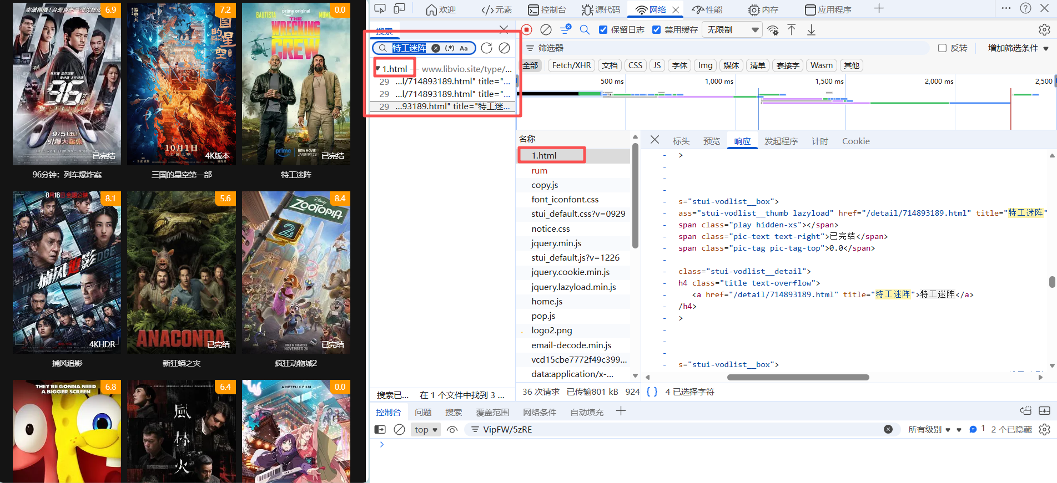Open the DevTools more options ellipsis

tap(1006, 8)
